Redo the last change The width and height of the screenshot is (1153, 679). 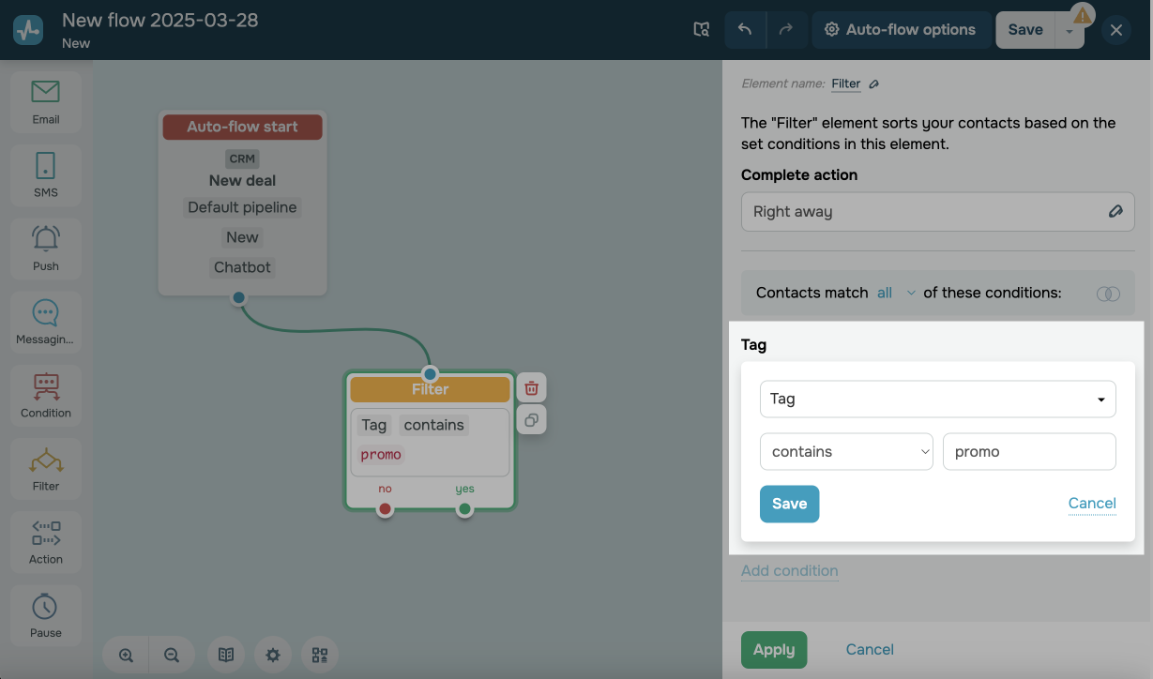coord(786,30)
